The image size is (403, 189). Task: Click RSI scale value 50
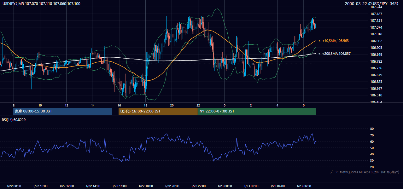tap(372, 148)
